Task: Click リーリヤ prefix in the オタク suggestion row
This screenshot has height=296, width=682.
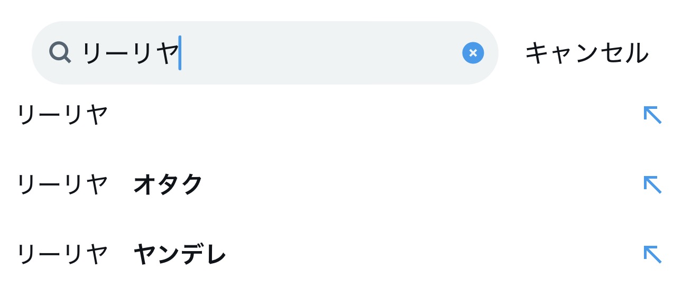Action: pos(62,184)
